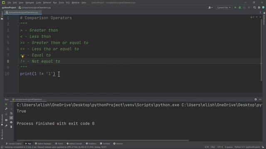Open IDE settings gear in top toolbar
This screenshot has width=266, height=149.
[259, 7]
